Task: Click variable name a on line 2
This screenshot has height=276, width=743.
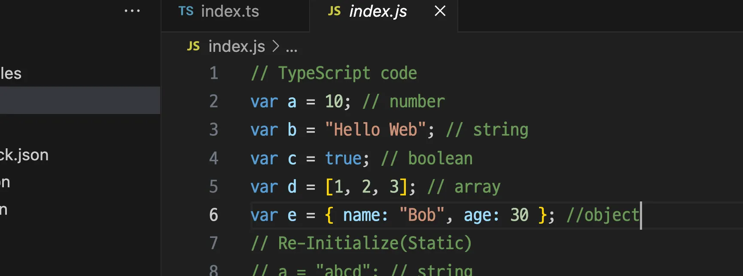Action: (292, 102)
